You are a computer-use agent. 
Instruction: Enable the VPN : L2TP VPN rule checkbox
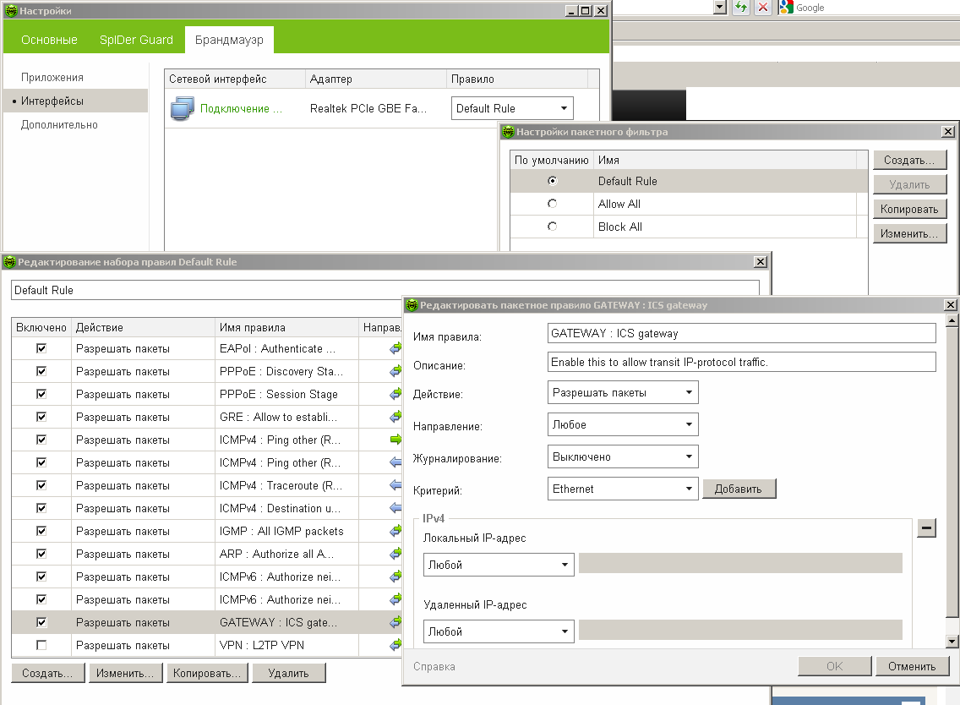(x=41, y=645)
